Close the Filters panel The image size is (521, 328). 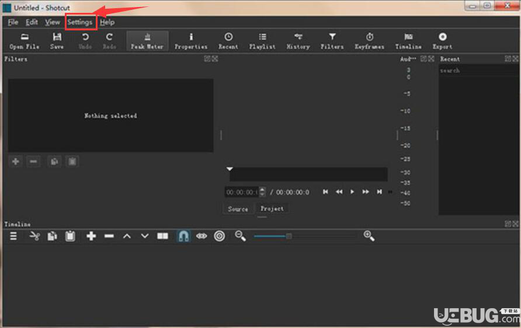point(214,59)
